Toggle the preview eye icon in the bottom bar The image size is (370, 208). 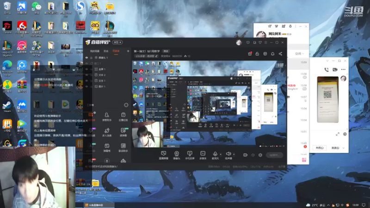253,155
